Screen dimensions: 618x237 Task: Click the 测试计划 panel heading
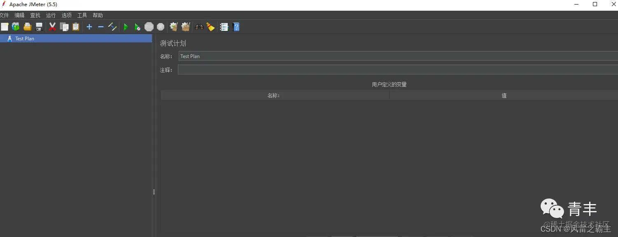tap(173, 43)
